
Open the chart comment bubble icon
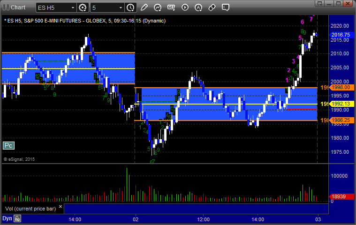pyautogui.click(x=226, y=7)
